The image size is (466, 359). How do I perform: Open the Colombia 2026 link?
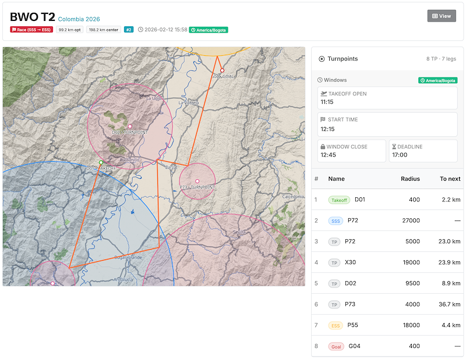[x=78, y=19]
